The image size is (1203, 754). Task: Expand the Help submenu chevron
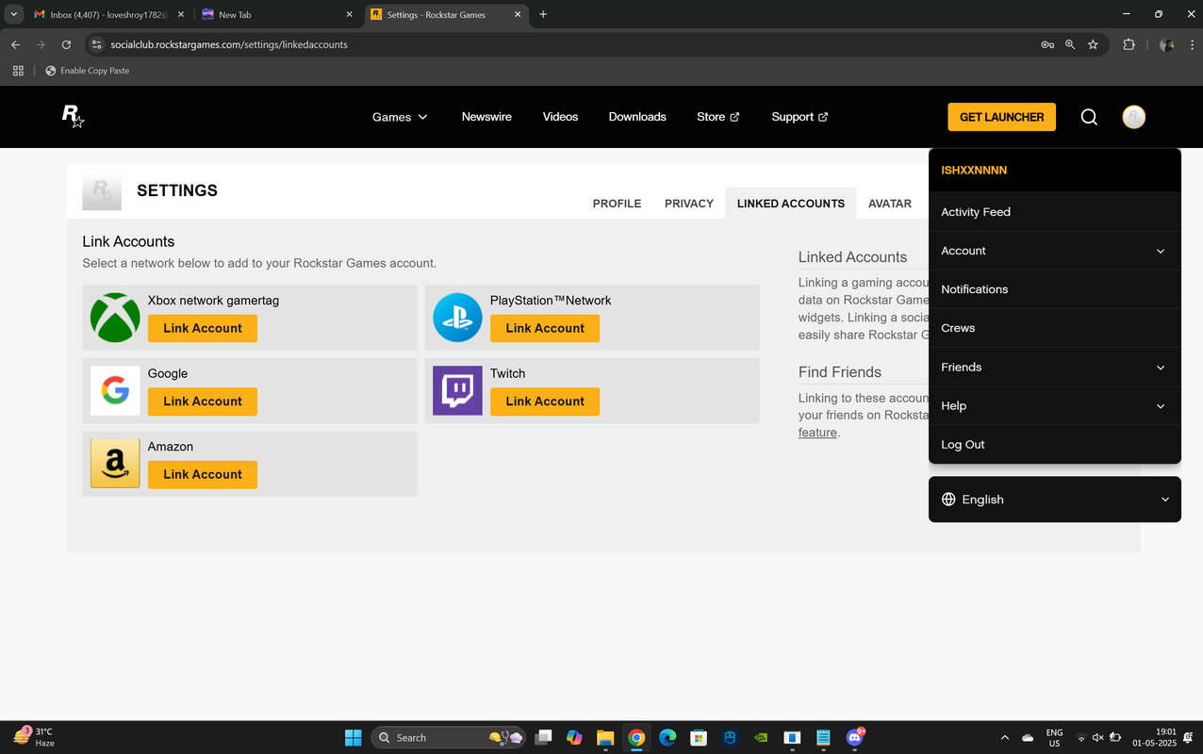click(1161, 406)
